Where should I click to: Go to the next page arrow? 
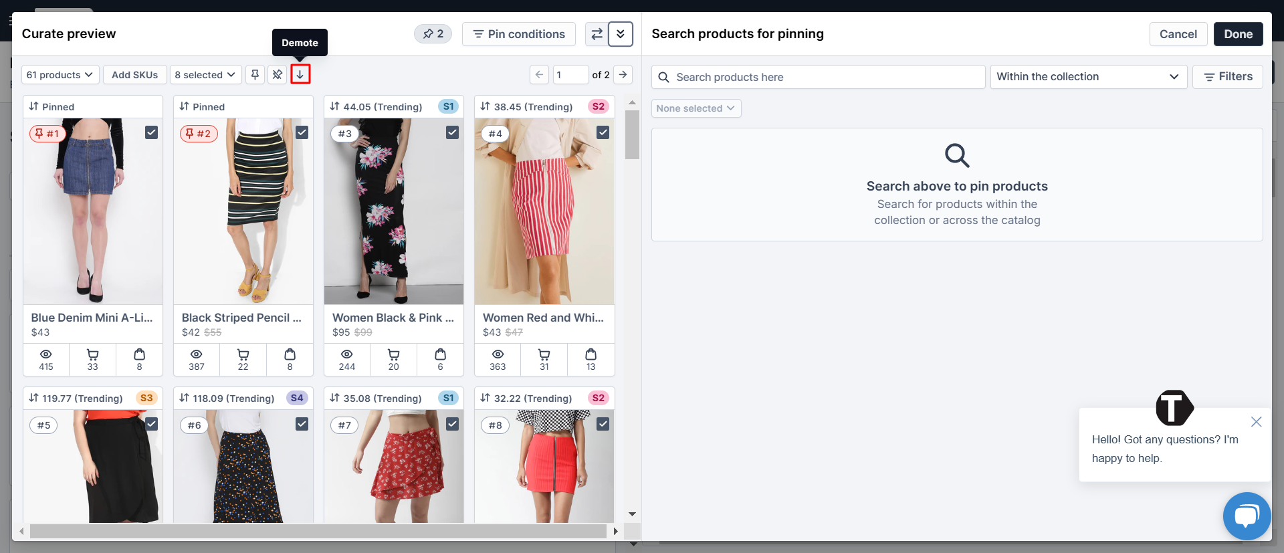(623, 74)
